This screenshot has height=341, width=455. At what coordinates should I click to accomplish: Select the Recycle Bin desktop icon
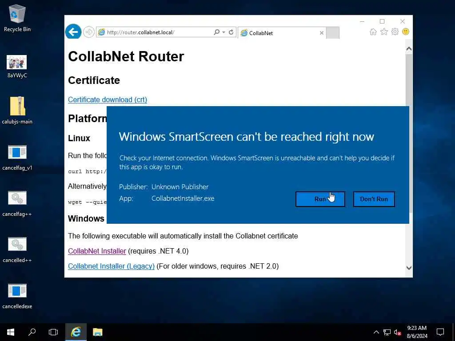point(17,18)
